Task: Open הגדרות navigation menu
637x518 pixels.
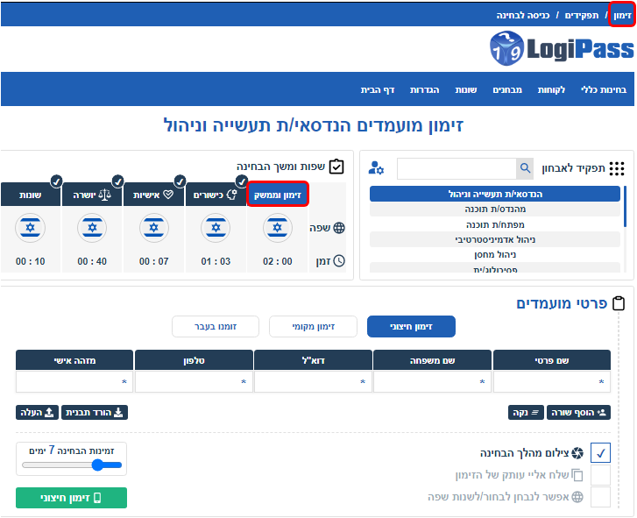Action: click(x=425, y=89)
